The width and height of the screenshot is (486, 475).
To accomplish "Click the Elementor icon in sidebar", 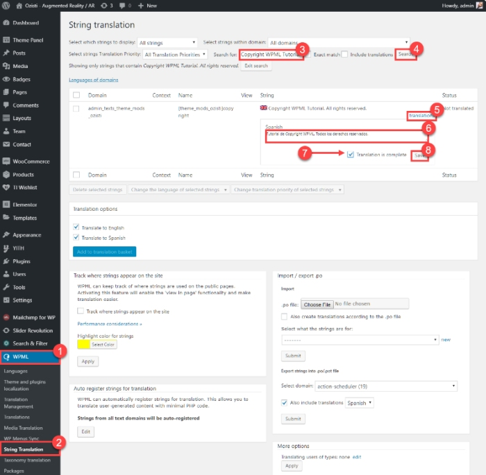I will click(6, 205).
